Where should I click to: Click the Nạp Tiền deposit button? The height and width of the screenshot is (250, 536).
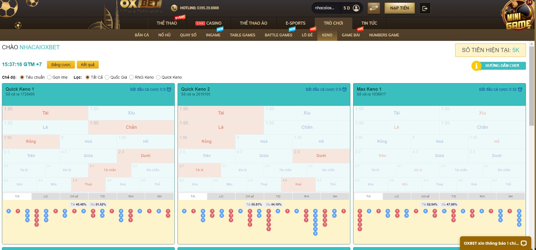point(399,8)
